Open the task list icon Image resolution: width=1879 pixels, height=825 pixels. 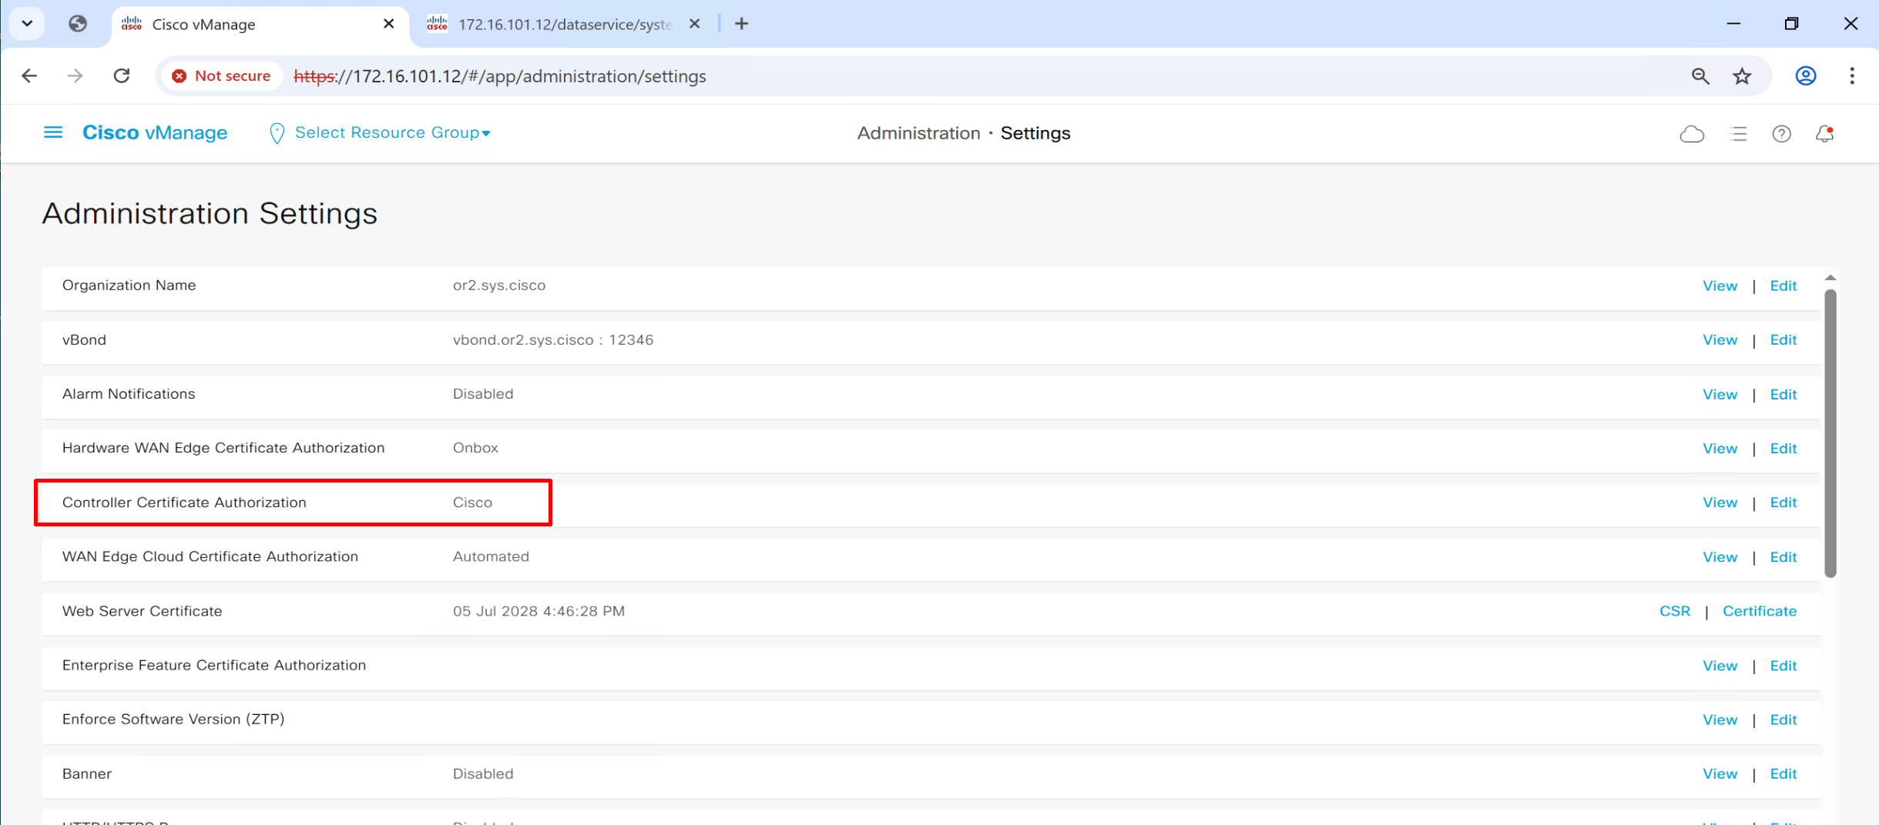point(1738,134)
